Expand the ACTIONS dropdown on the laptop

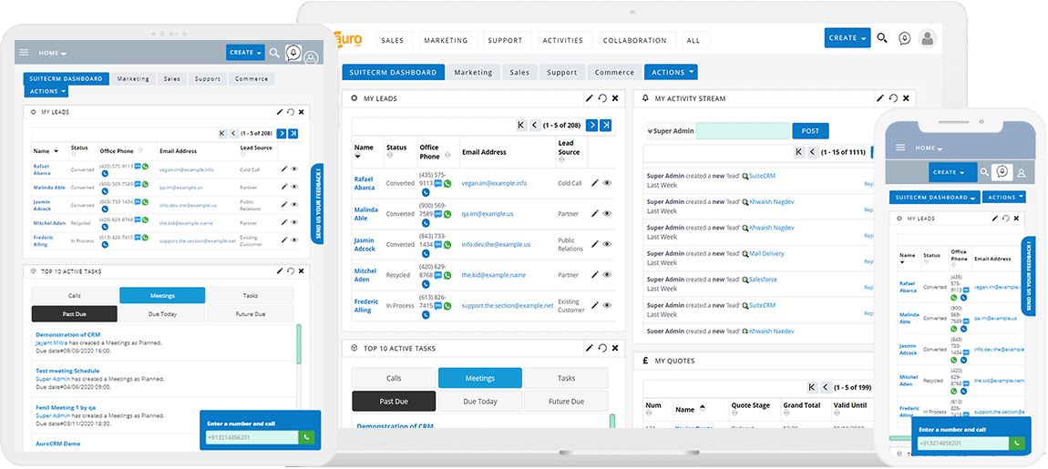coord(671,72)
